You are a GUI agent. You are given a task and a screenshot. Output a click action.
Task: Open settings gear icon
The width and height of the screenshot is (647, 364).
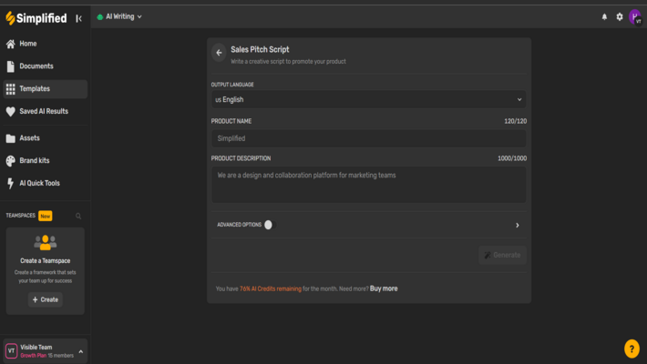click(x=620, y=17)
